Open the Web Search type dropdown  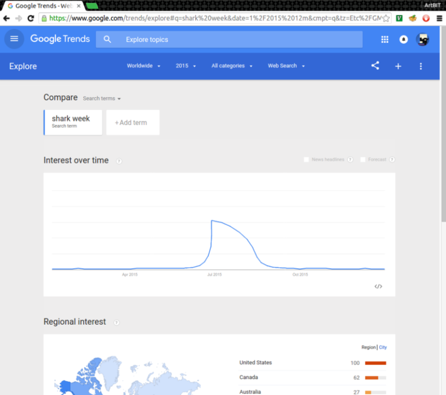coord(286,66)
